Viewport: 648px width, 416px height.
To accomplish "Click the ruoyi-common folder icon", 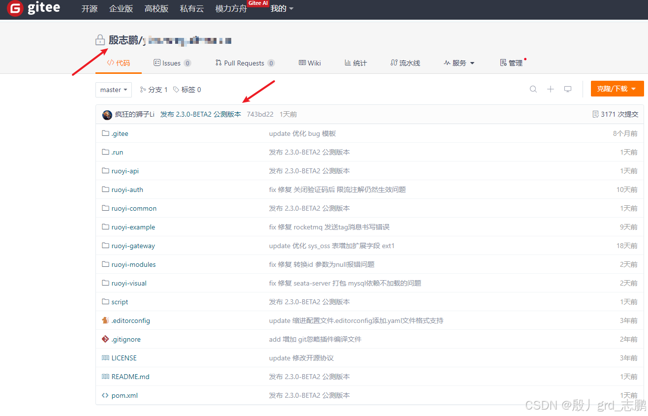I will point(105,208).
